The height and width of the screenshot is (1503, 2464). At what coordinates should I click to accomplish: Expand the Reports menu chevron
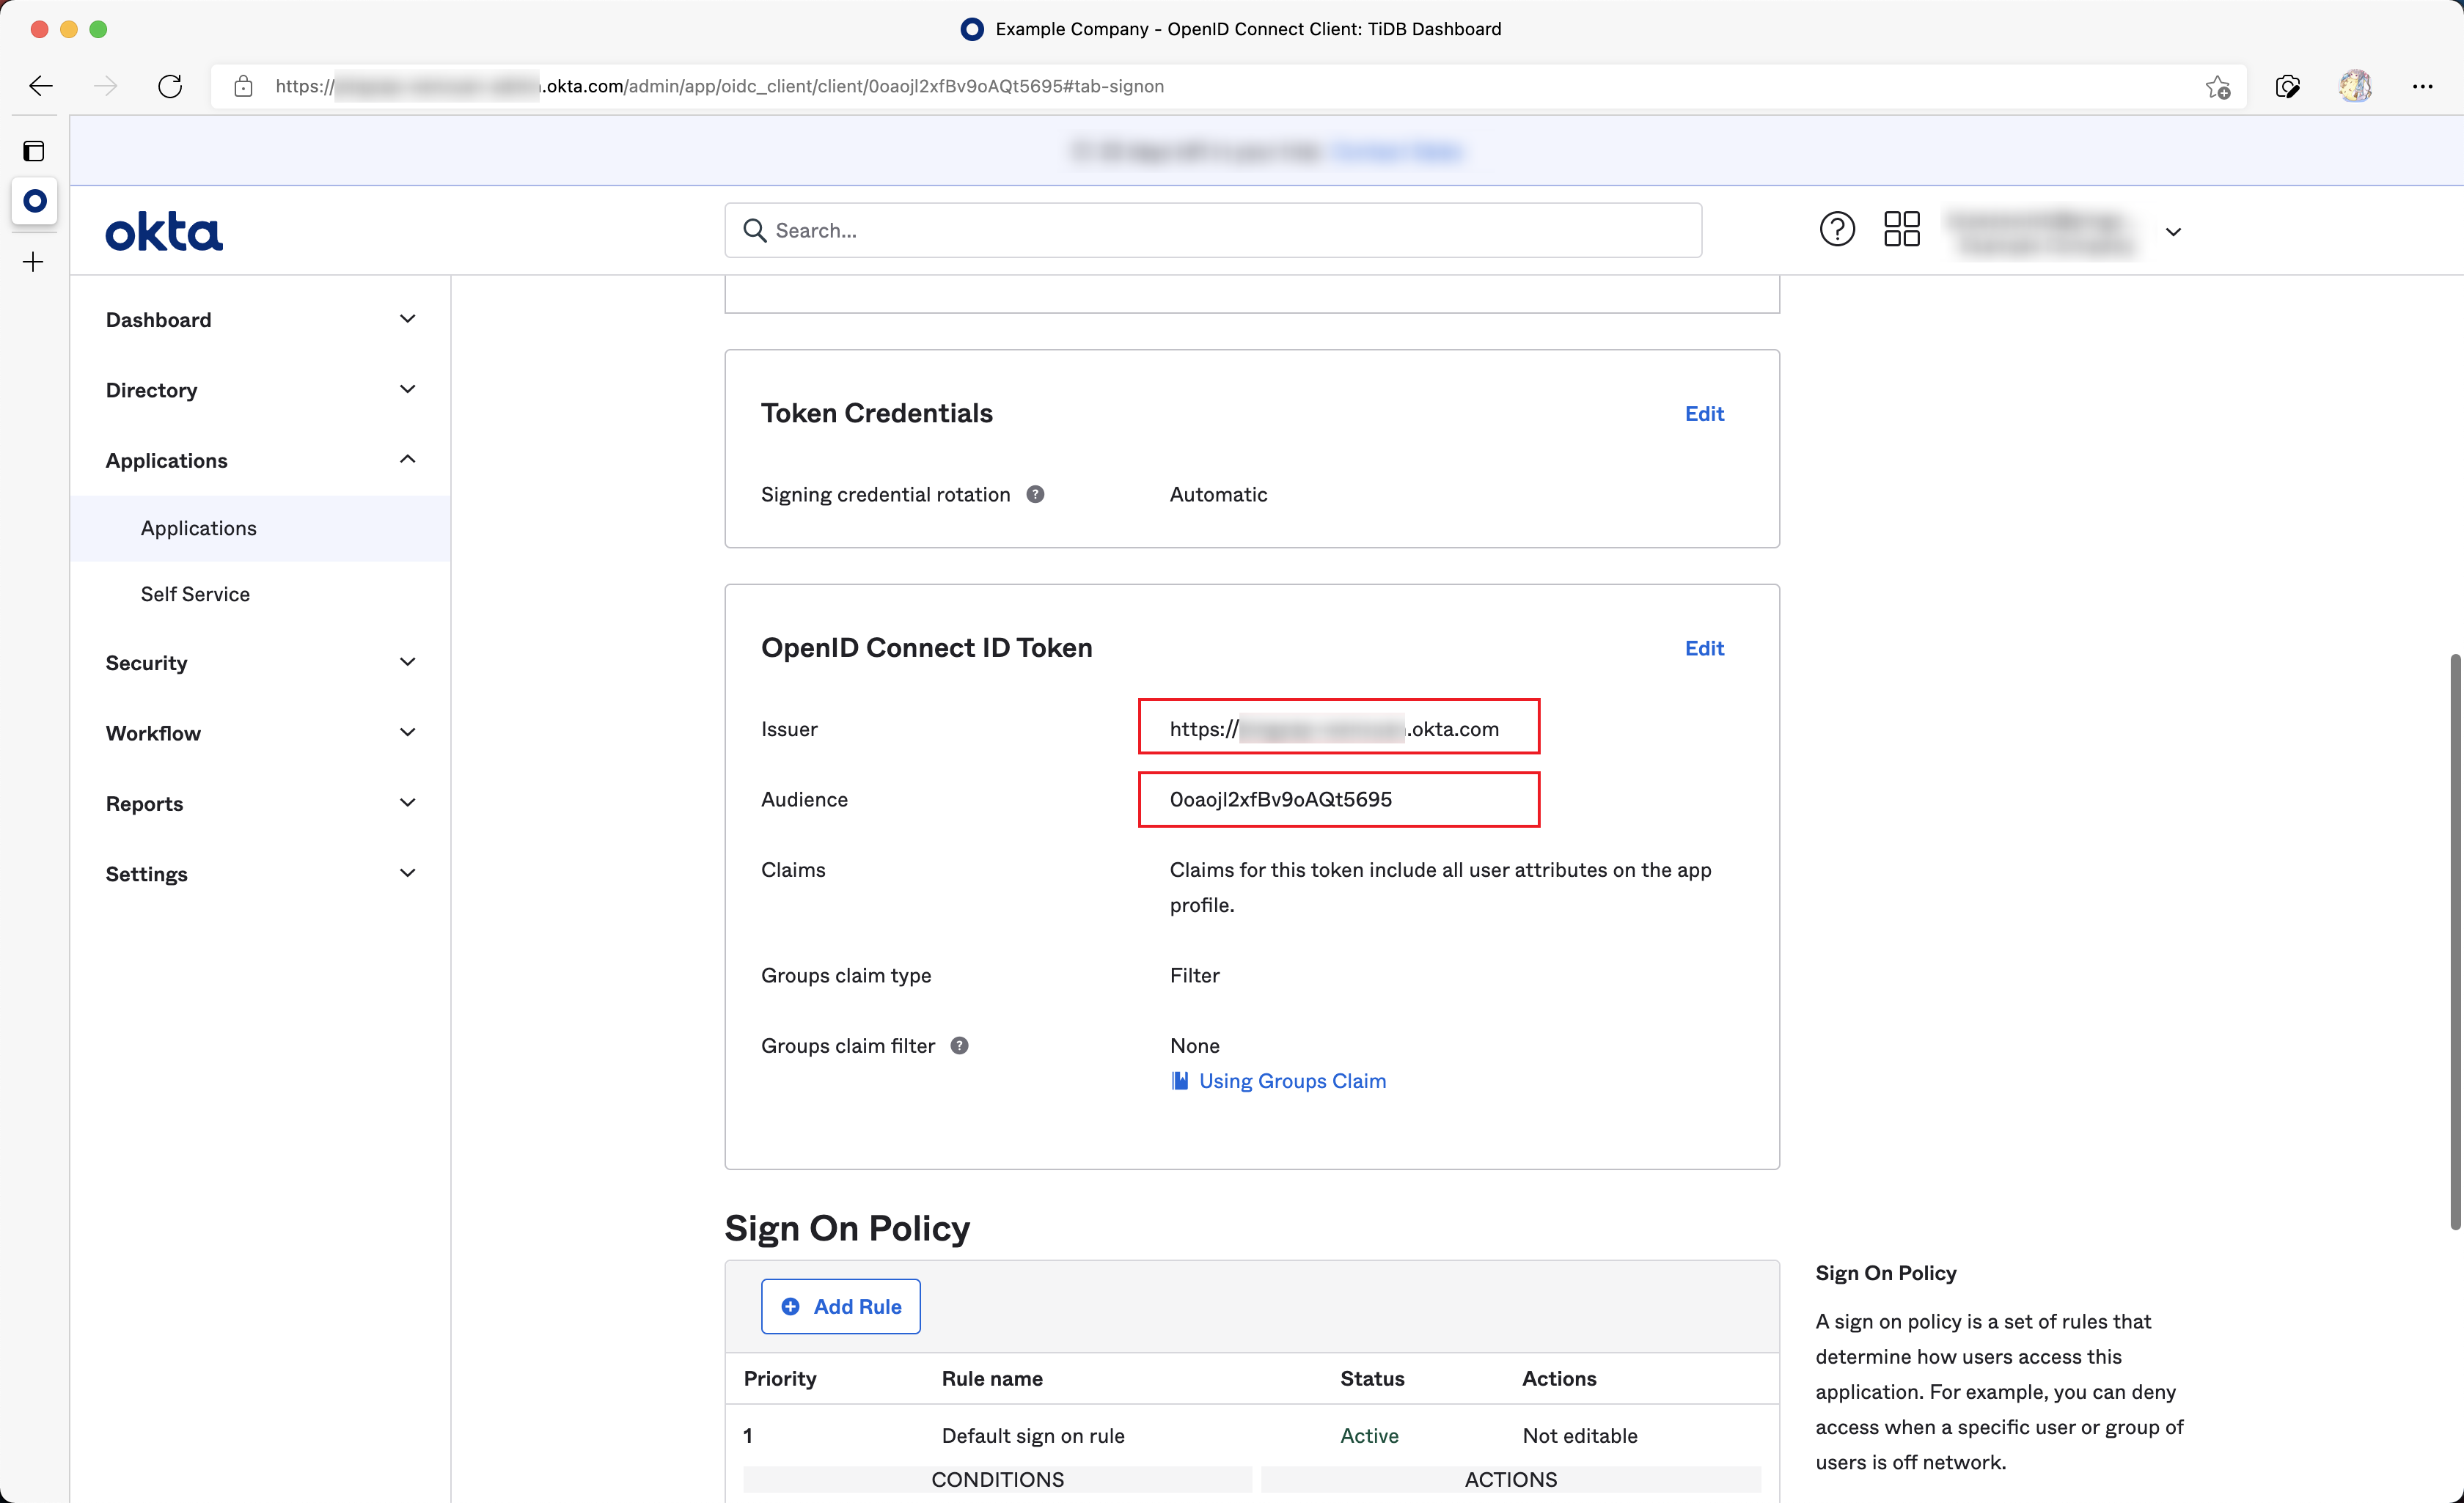coord(407,803)
